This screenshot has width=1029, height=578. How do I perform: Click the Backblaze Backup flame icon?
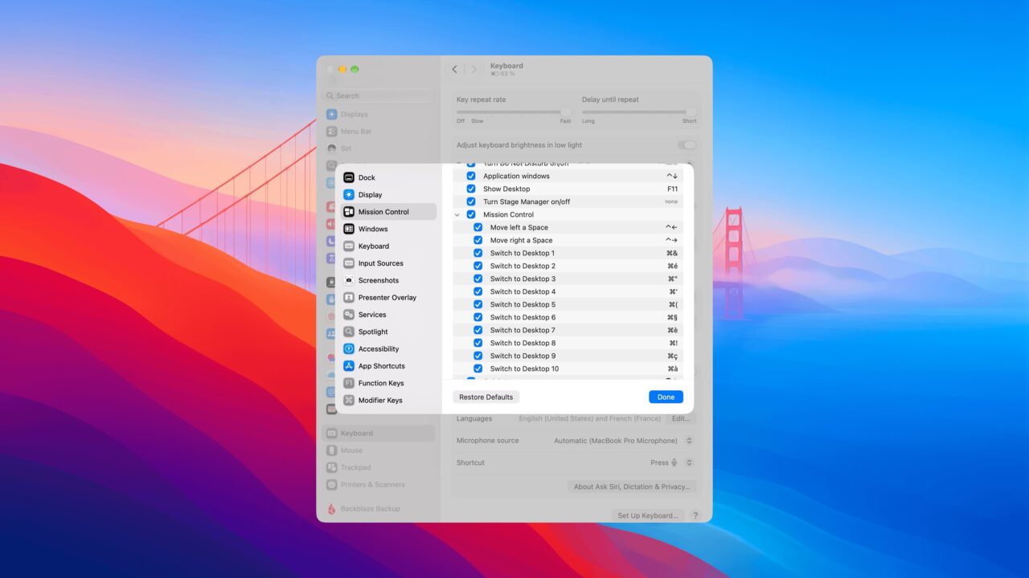coord(332,509)
